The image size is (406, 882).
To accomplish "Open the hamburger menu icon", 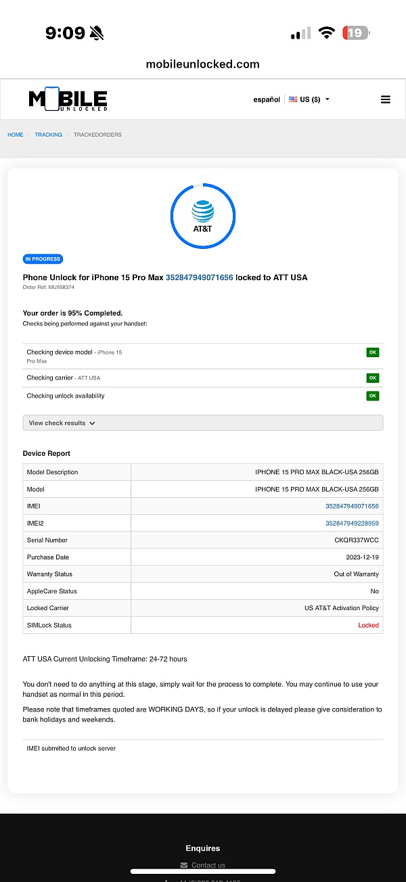I will [386, 99].
